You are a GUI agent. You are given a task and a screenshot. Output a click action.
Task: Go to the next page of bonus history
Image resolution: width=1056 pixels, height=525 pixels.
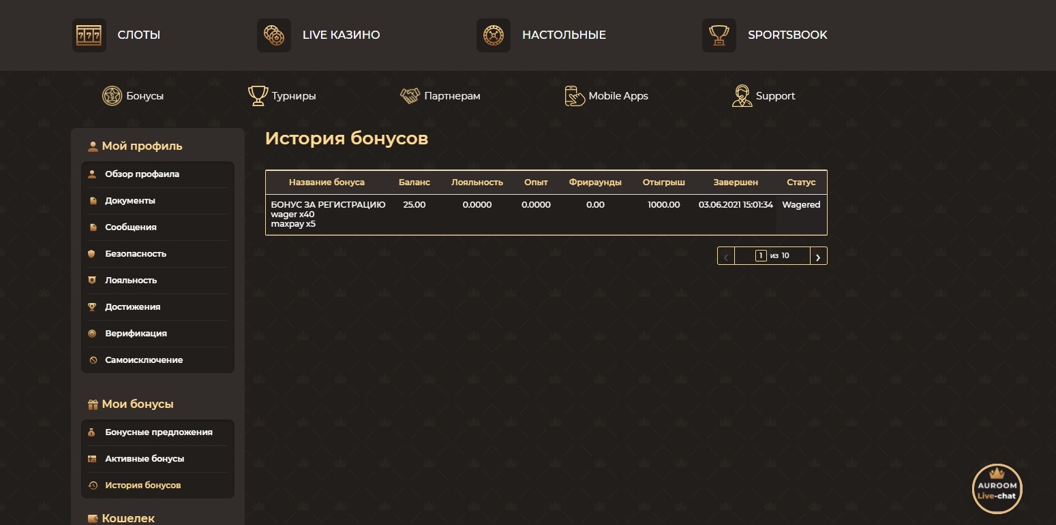click(819, 256)
